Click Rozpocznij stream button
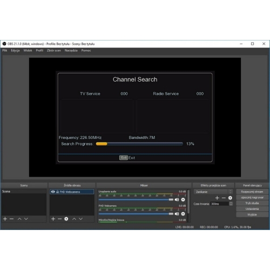 point(252,192)
